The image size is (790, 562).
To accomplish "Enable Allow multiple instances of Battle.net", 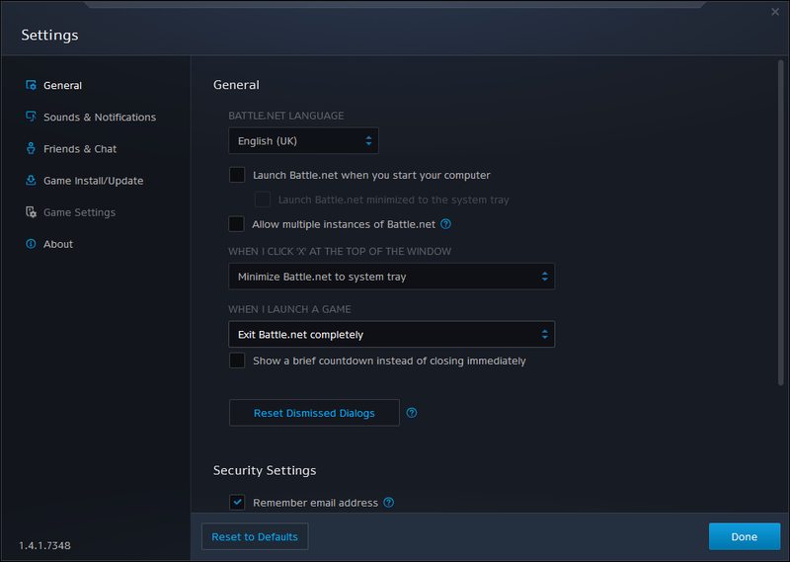I will coord(236,224).
